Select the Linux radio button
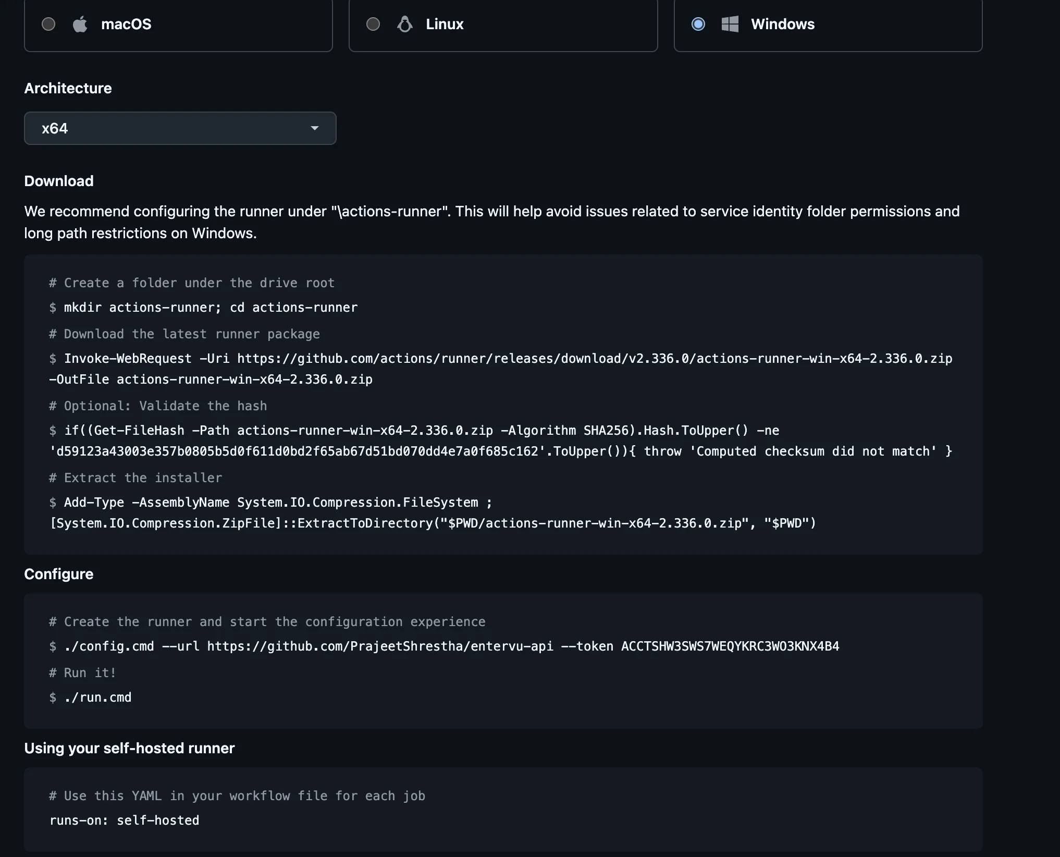This screenshot has height=857, width=1060. click(373, 24)
